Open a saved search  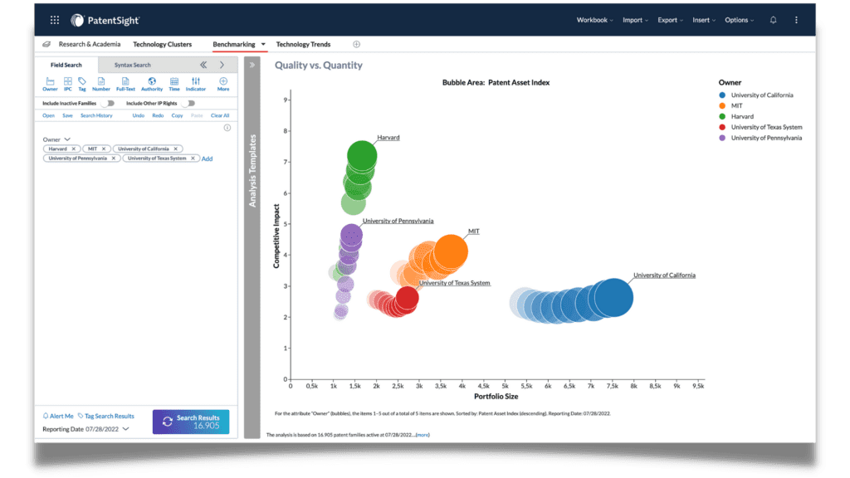[x=48, y=115]
